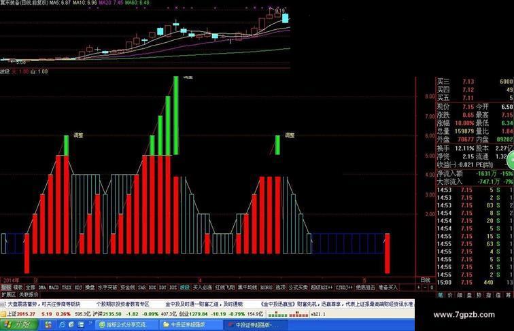Choose the 超级RSI++ indicator tab

(x=322, y=288)
